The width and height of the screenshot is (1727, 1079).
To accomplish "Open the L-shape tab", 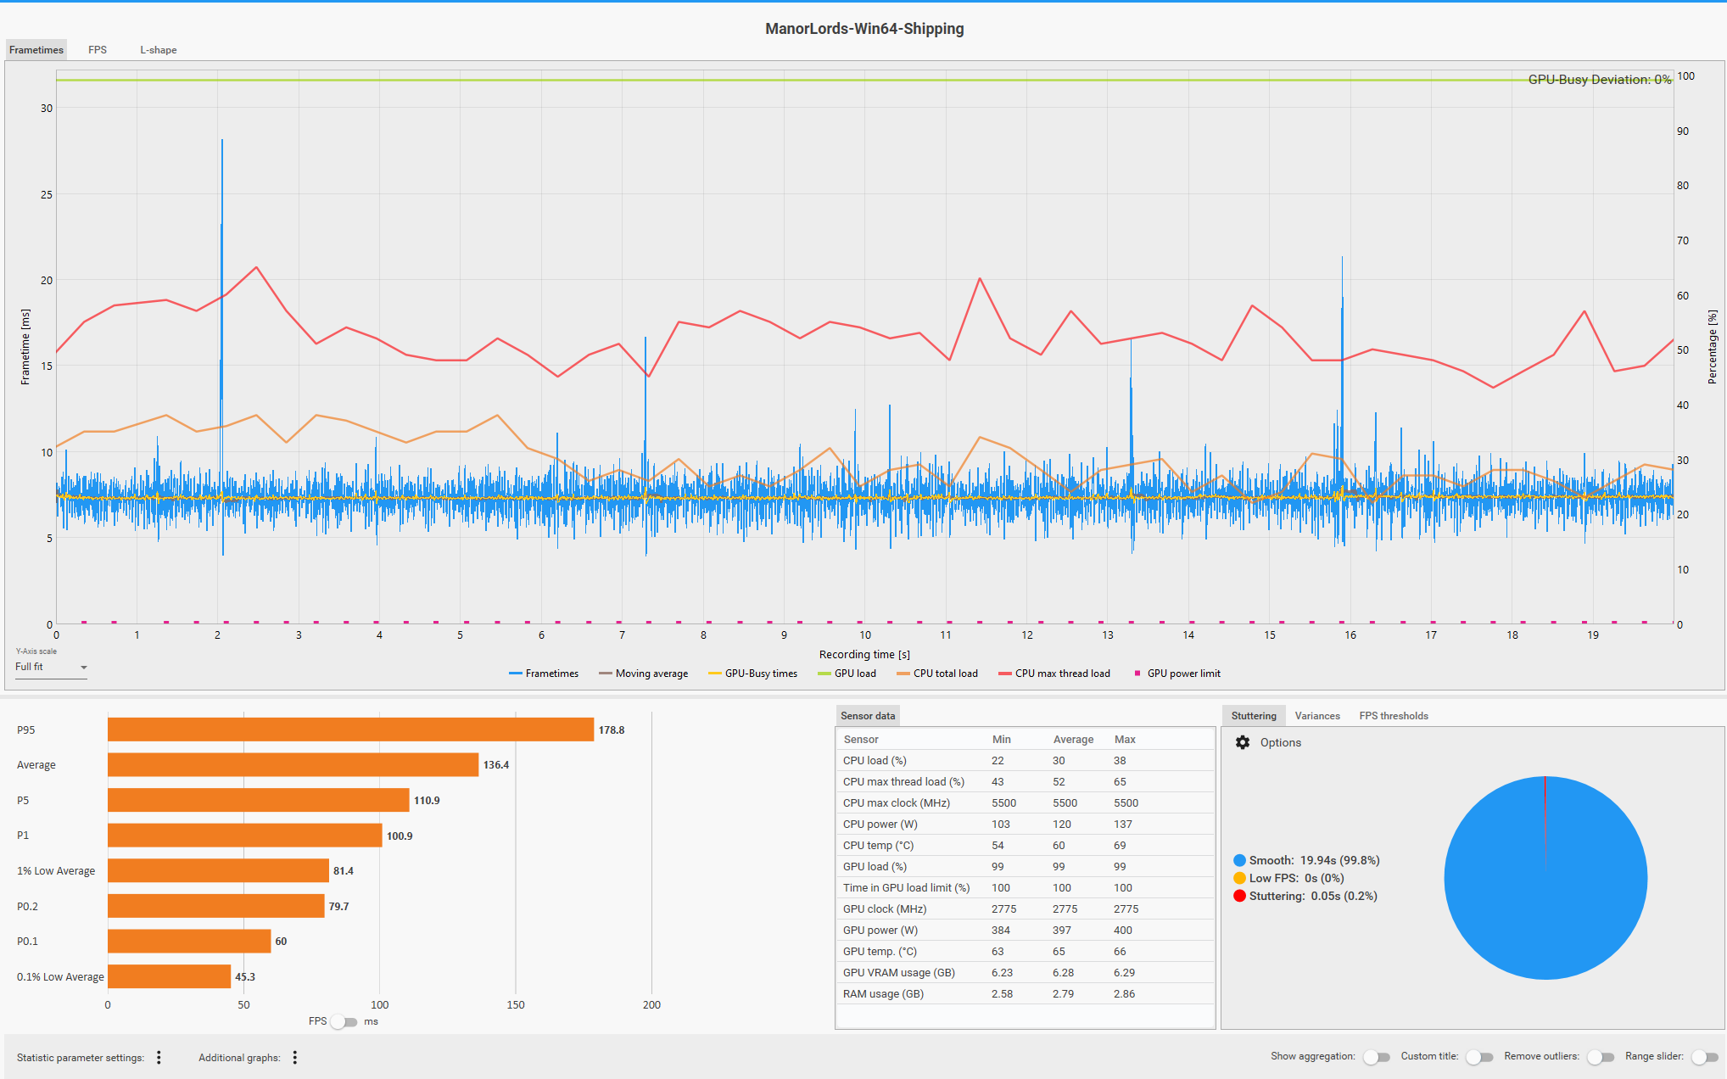I will (159, 50).
